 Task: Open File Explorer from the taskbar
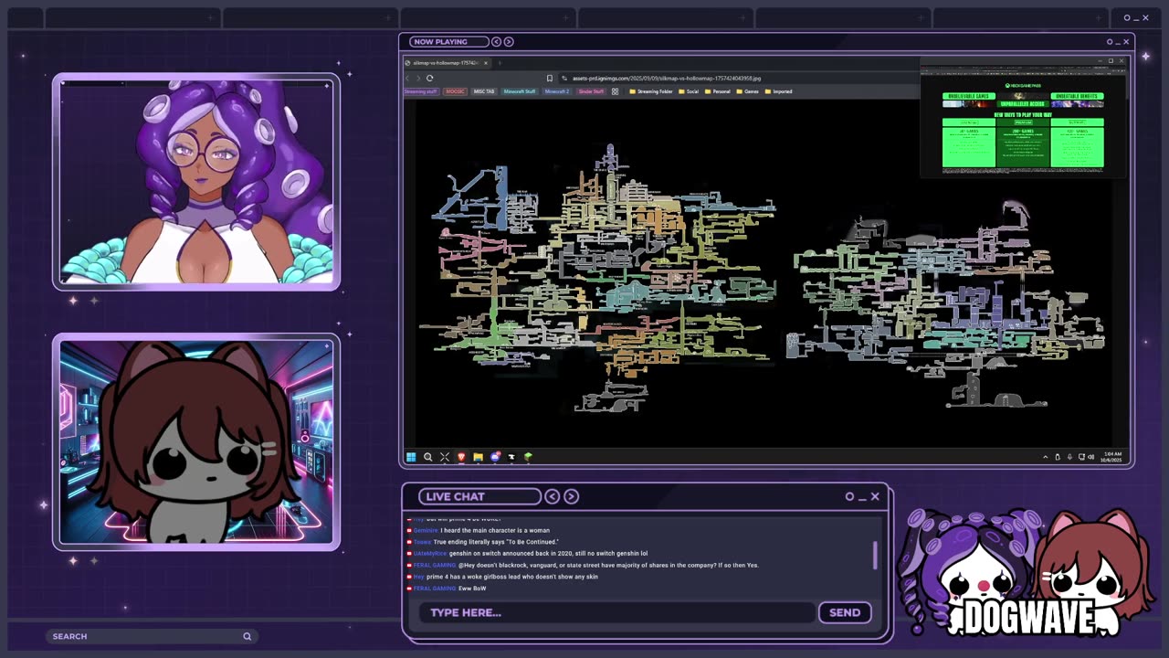coord(478,457)
